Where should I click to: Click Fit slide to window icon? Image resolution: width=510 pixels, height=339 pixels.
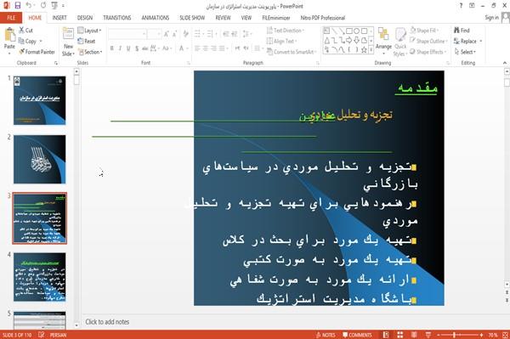click(505, 335)
